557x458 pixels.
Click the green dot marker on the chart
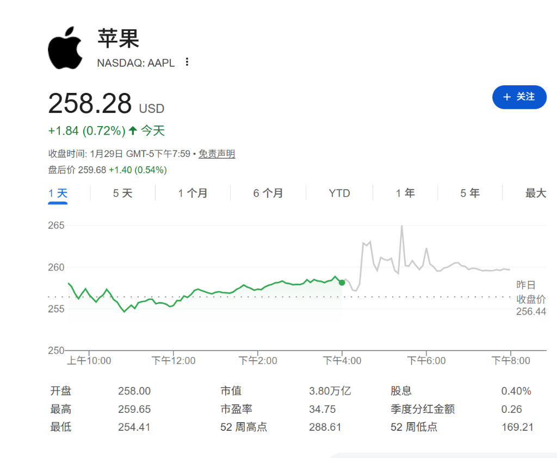click(342, 283)
